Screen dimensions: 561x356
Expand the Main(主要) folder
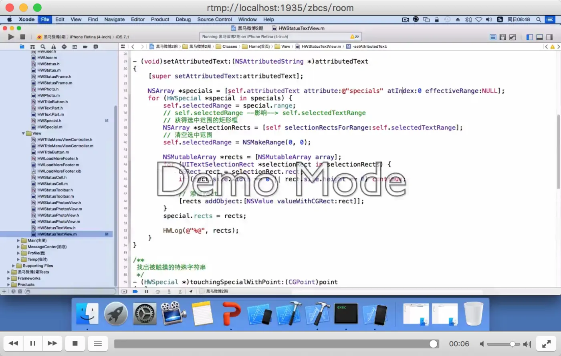(18, 241)
